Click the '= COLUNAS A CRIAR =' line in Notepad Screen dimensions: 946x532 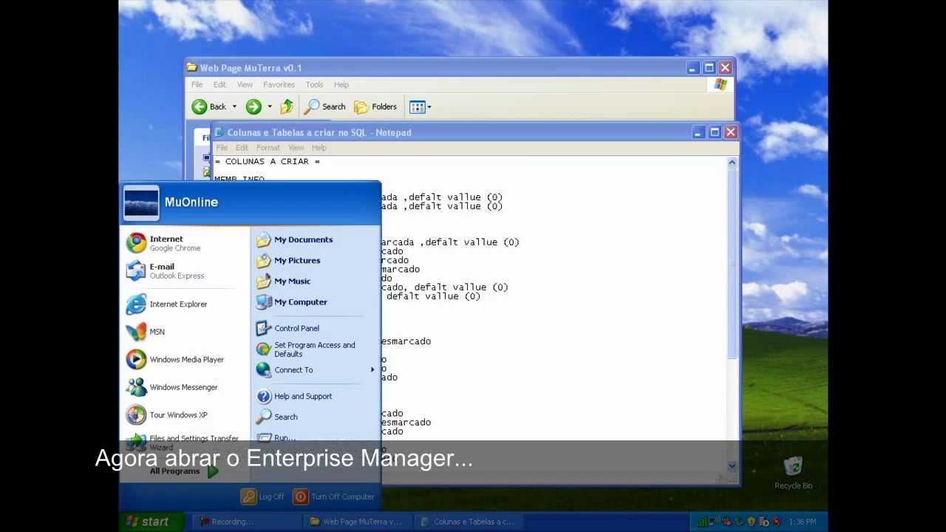267,161
